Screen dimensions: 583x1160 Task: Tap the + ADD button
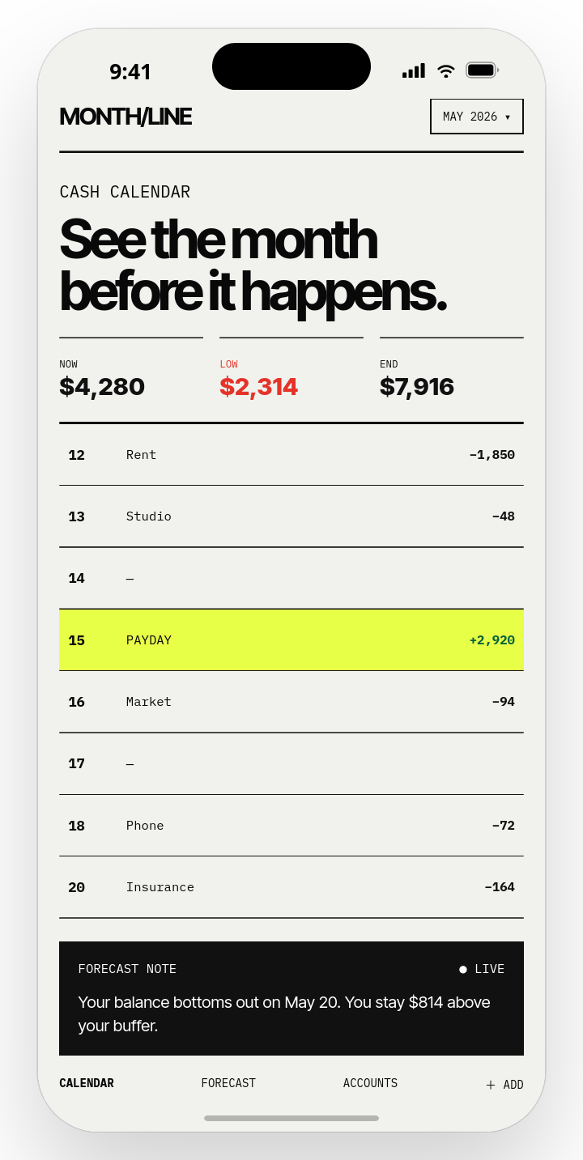pos(504,1085)
